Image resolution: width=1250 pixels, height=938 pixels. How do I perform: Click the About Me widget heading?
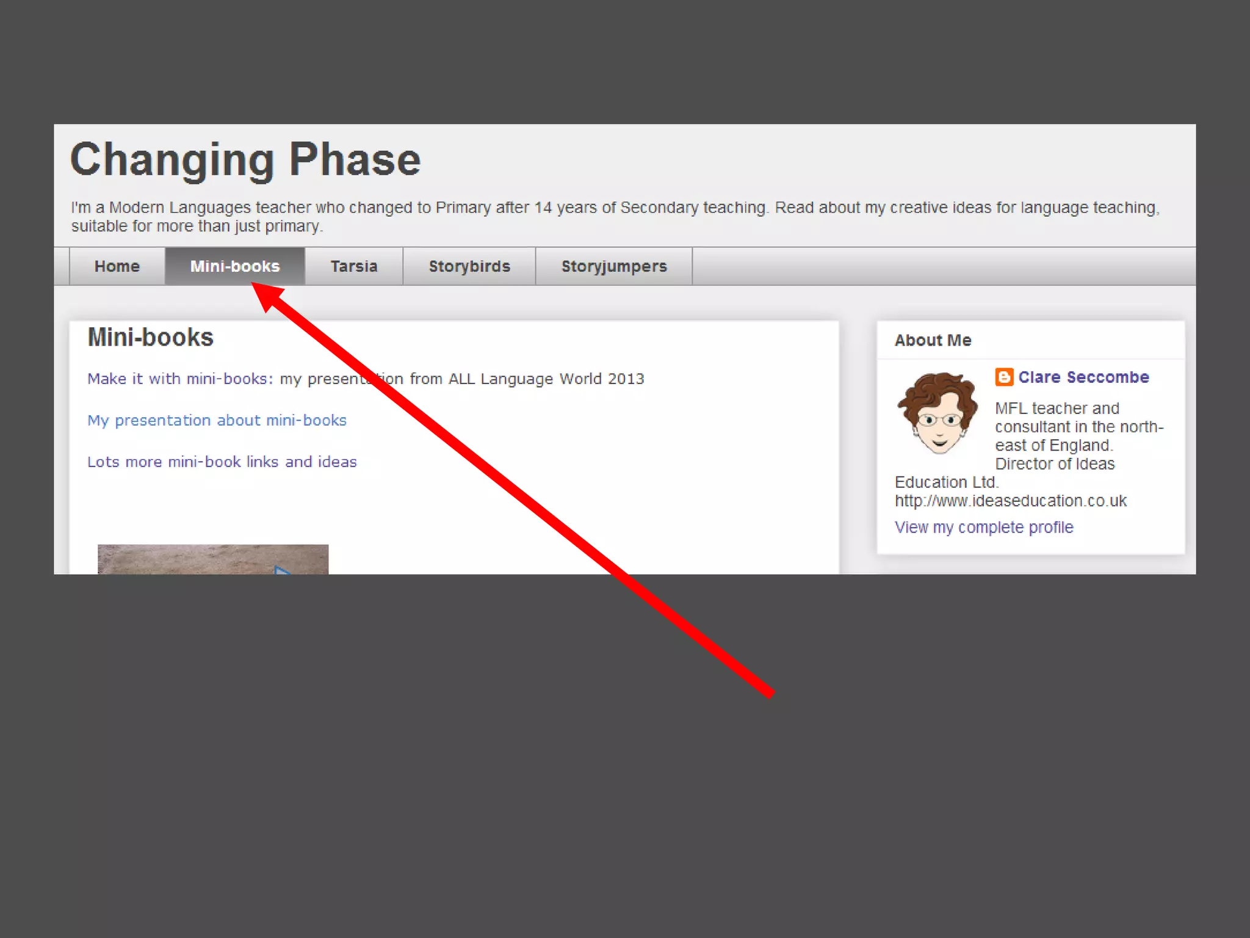coord(933,340)
